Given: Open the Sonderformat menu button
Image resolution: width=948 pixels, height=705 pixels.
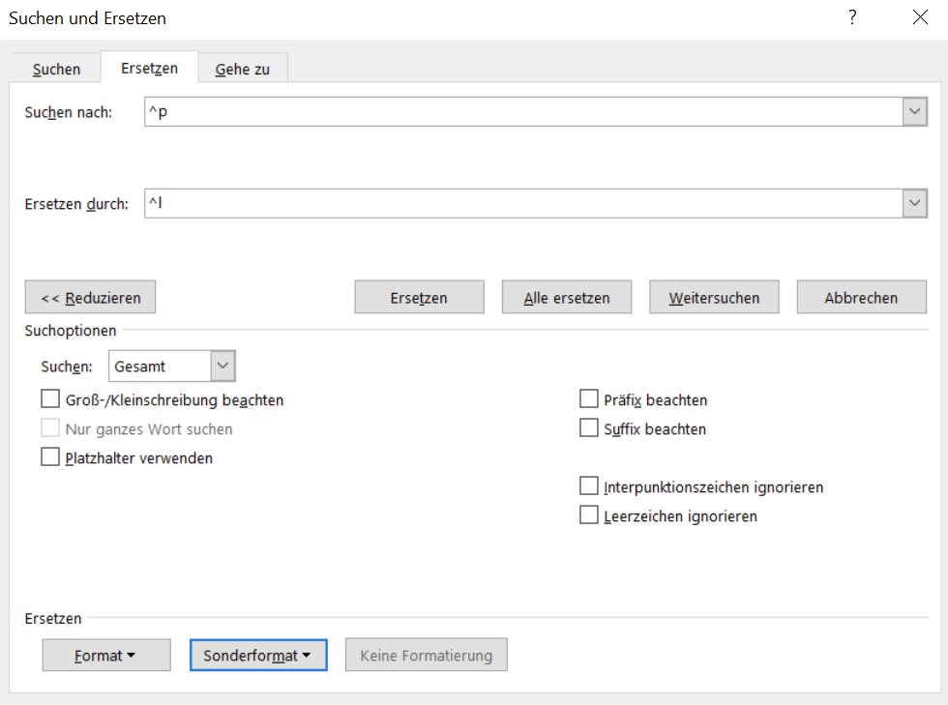Looking at the screenshot, I should tap(258, 656).
